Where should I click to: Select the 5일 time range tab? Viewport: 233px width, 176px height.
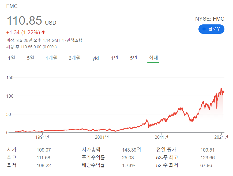pos(31,58)
